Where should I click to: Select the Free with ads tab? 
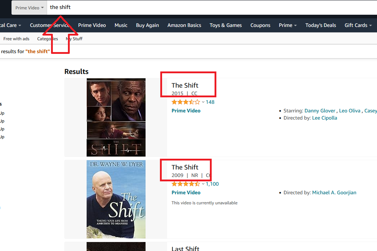pos(17,39)
